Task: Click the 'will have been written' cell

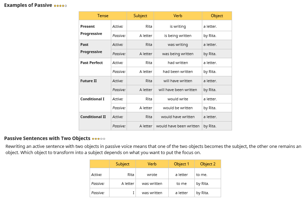Action: [178, 90]
